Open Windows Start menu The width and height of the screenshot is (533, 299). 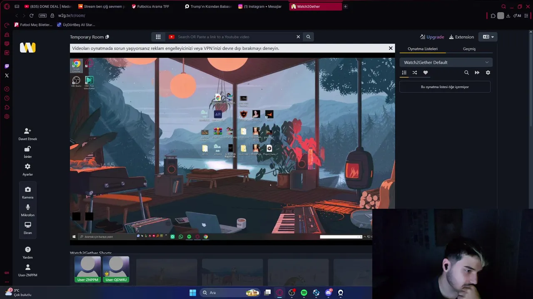click(x=193, y=293)
